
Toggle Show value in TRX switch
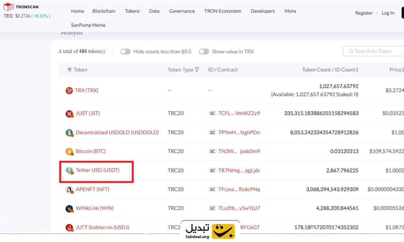[x=204, y=52]
